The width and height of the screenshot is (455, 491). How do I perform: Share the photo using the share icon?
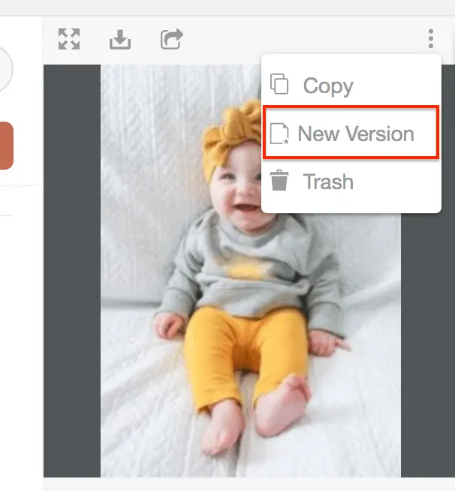tap(172, 39)
